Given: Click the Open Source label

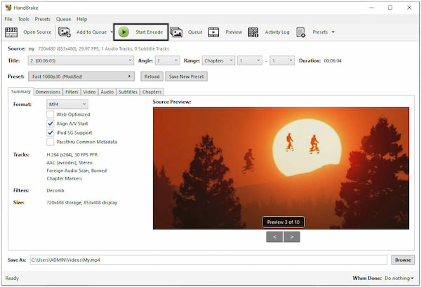Looking at the screenshot, I should 37,32.
